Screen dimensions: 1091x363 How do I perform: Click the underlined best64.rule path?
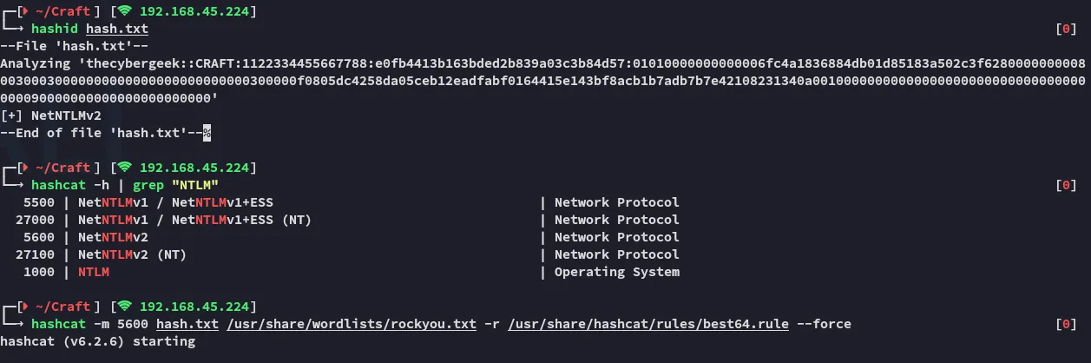[x=648, y=324]
